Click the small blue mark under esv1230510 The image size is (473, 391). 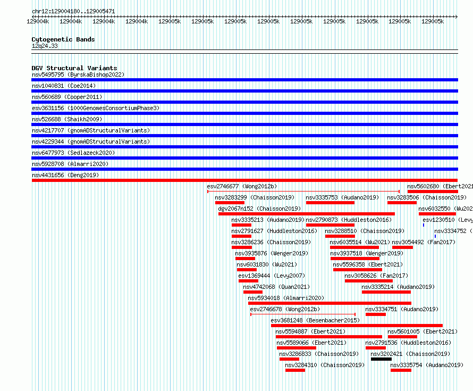[424, 225]
